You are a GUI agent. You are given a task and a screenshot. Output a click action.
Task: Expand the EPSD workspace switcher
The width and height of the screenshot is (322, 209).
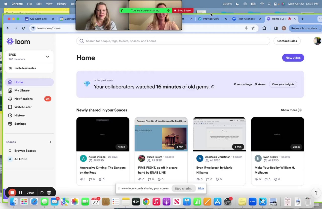pos(47,57)
